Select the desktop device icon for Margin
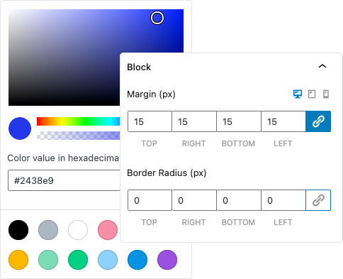Image resolution: width=343 pixels, height=279 pixels. 298,94
